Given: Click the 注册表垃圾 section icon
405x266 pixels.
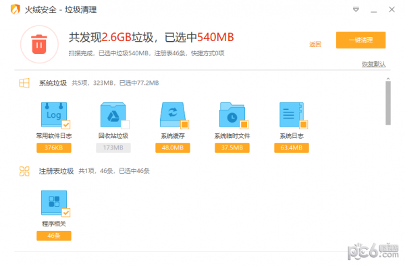Looking at the screenshot, I should (24, 171).
